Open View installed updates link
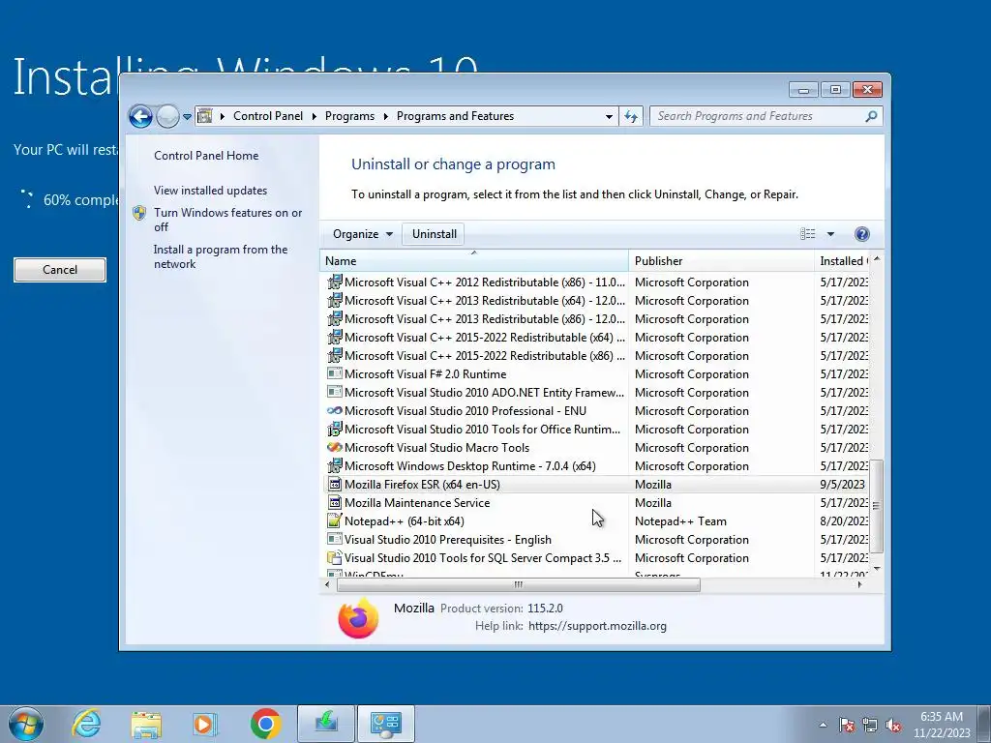991x743 pixels. point(210,191)
